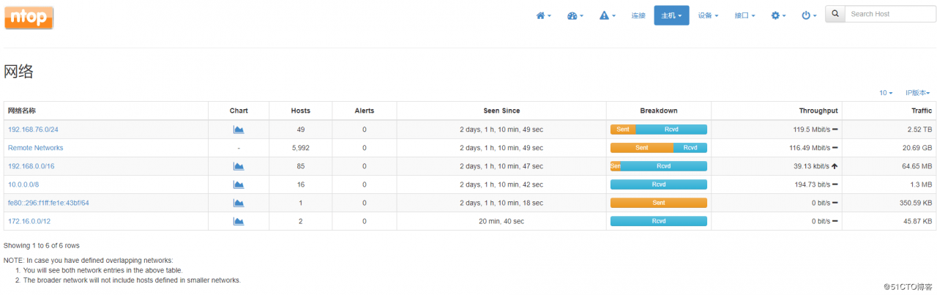Screen dimensions: 937x295
Task: Click the Remote Networks breakdown bar
Action: [x=658, y=148]
